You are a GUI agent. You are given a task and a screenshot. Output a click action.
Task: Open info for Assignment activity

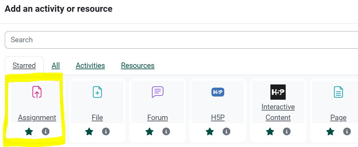(46, 131)
